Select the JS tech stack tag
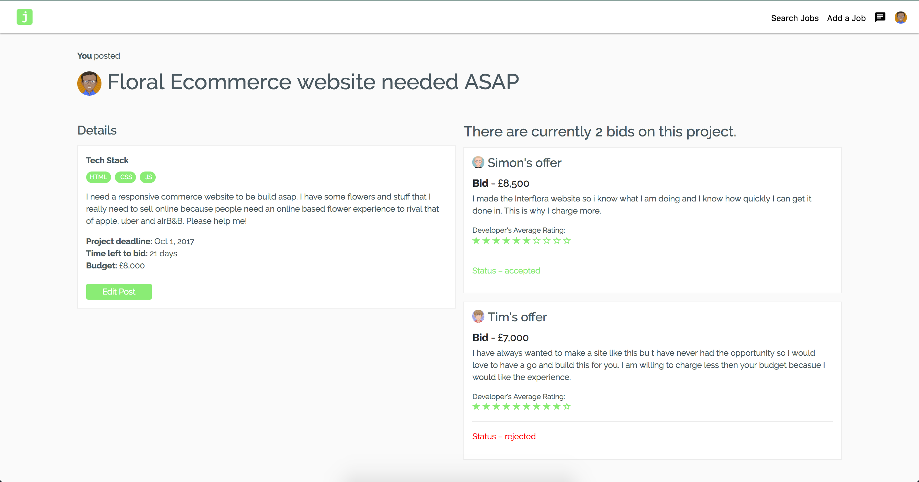This screenshot has width=919, height=482. coord(148,177)
